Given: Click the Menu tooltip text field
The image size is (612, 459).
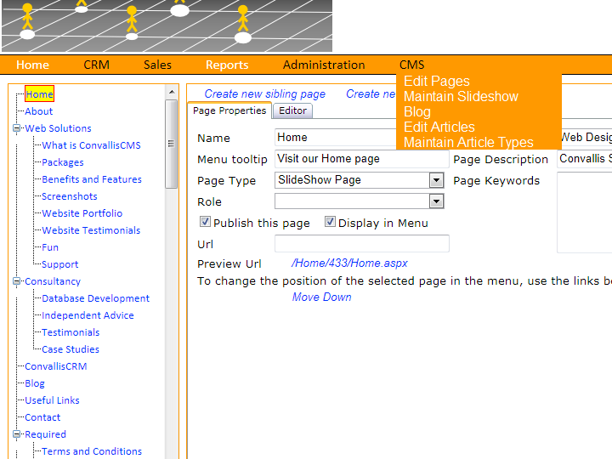Looking at the screenshot, I should [361, 159].
